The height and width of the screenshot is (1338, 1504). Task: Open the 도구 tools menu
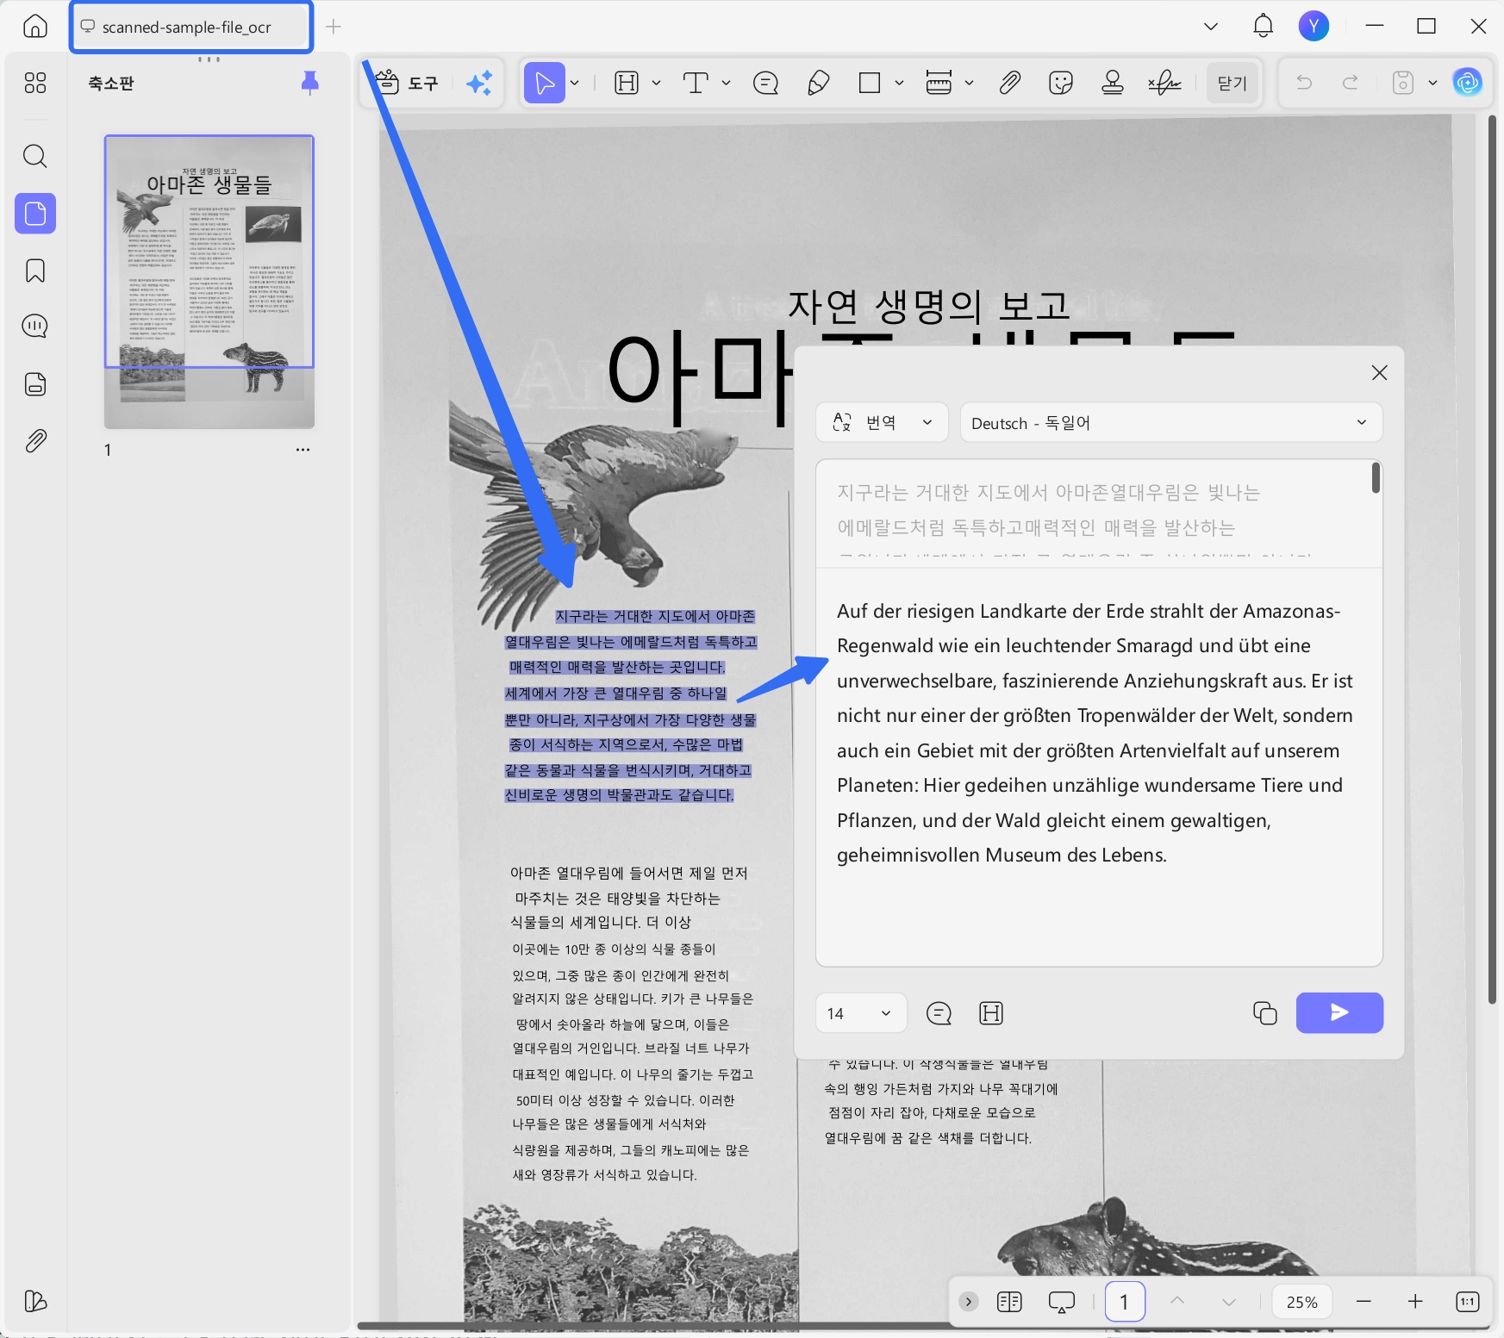click(407, 83)
